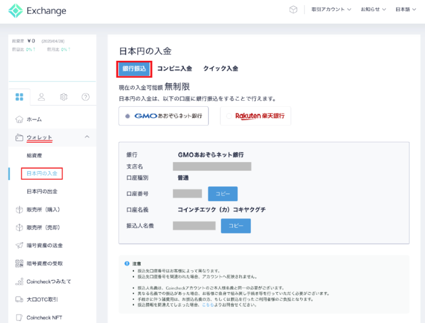
Task: Open the 日本語 language dropdown
Action: click(x=406, y=10)
